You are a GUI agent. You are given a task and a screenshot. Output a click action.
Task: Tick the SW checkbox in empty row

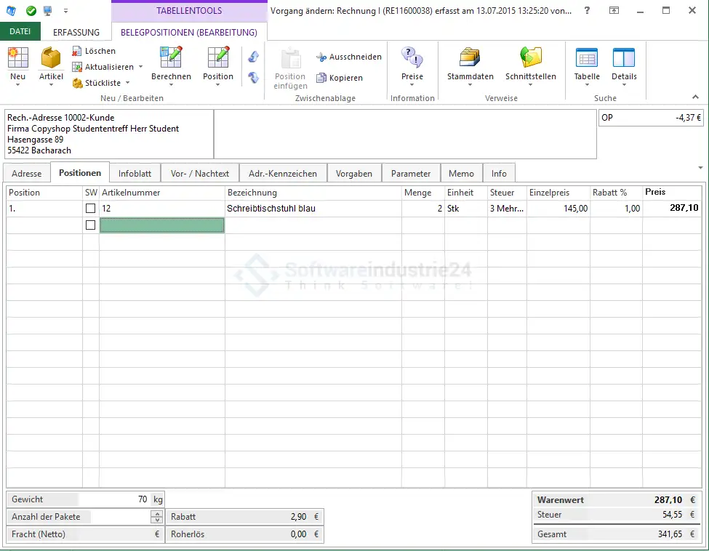click(x=90, y=225)
